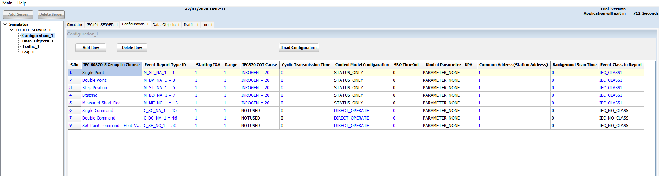Click DIRECT_OPERATE in the Double Command row
Screen dimensions: 659x176
[362, 118]
